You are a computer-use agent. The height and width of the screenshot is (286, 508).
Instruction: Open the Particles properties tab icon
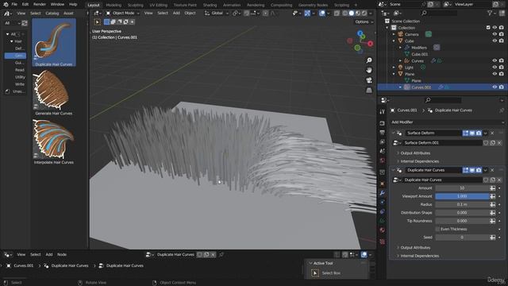[383, 203]
